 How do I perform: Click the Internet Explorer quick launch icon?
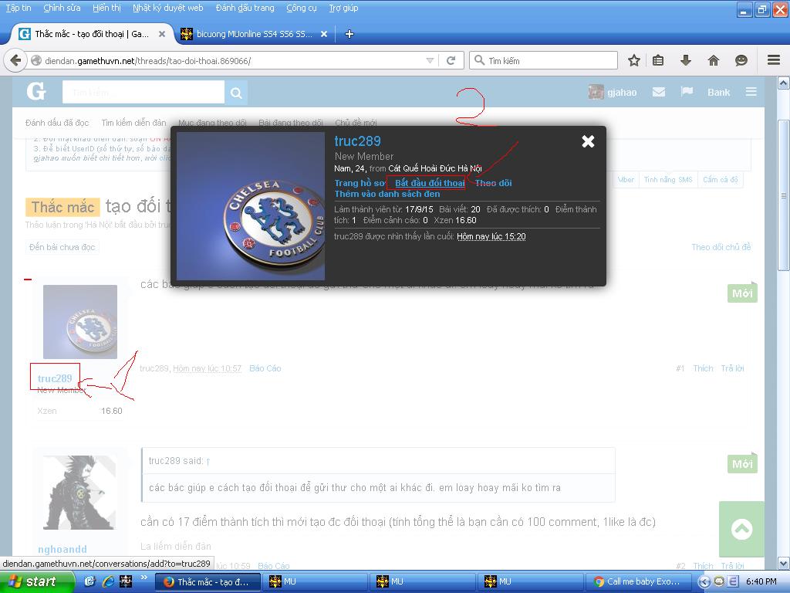108,581
